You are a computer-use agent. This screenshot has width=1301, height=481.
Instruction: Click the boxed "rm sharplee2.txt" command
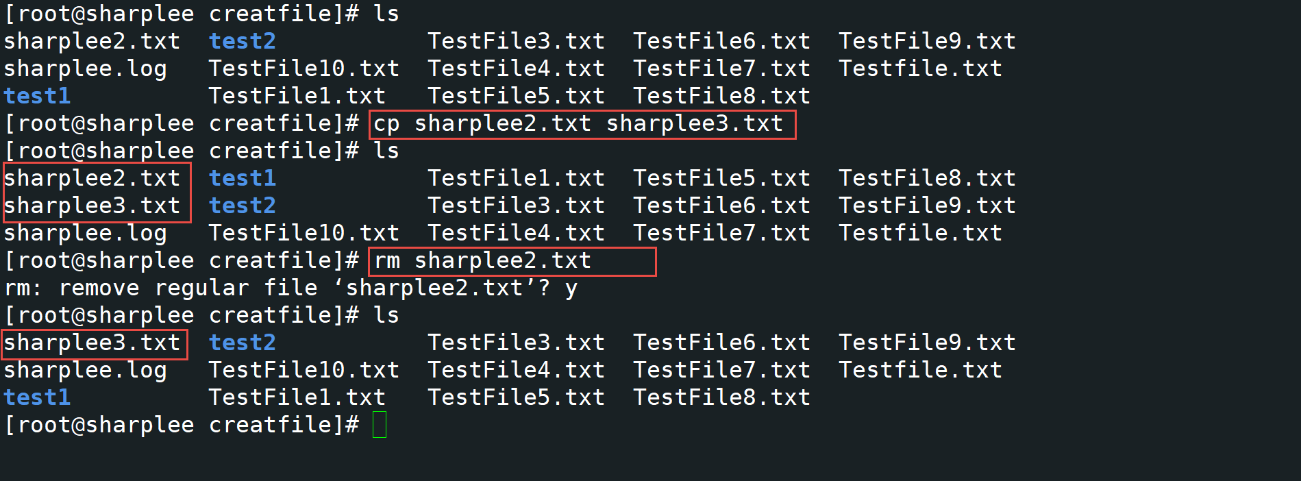(x=482, y=261)
